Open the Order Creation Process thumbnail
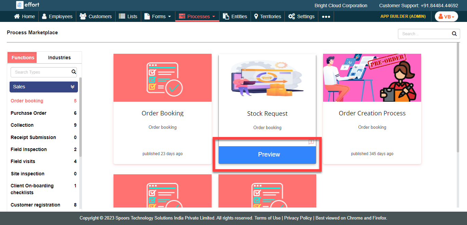 (x=372, y=78)
